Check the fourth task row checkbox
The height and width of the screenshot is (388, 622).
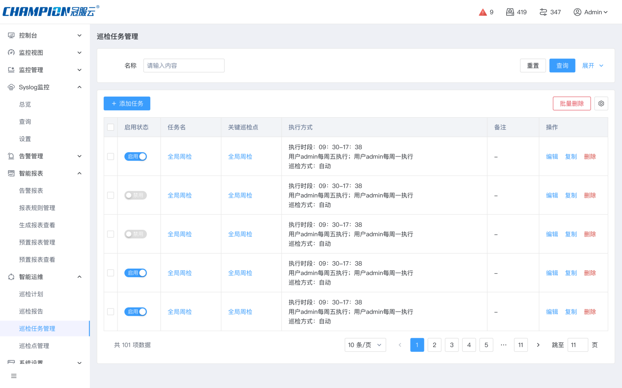click(111, 273)
